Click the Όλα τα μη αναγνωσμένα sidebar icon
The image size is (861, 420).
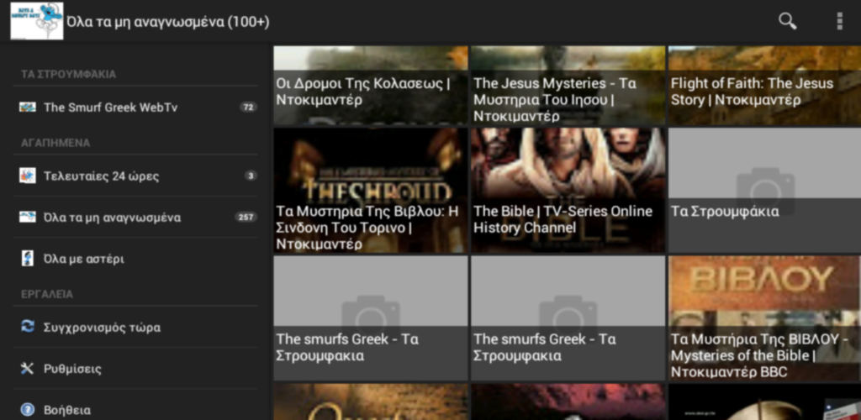(28, 217)
